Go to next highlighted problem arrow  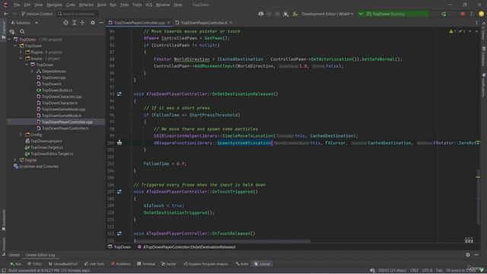pos(476,31)
